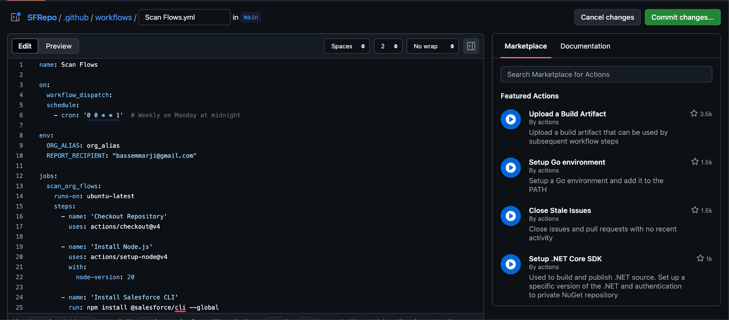The image size is (729, 320).
Task: Click the line 1 number in the gutter
Action: click(21, 65)
